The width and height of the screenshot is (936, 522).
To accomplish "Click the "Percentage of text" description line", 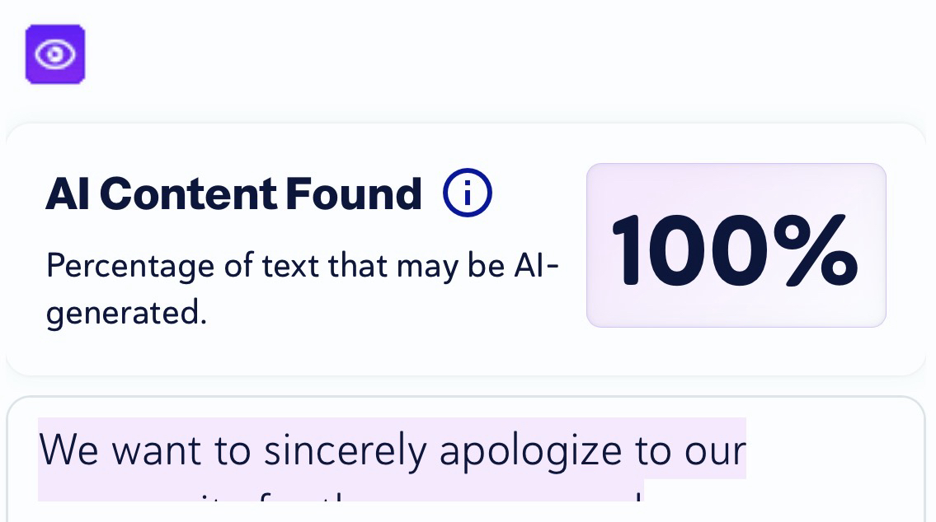I will [302, 267].
